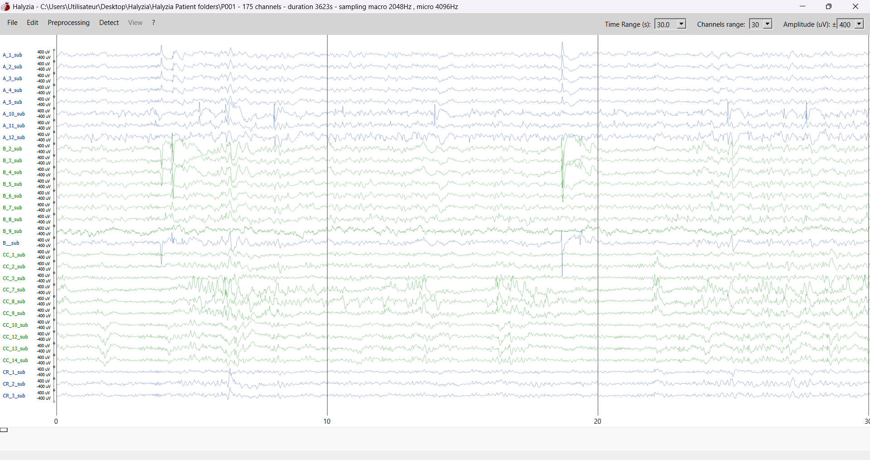Select channel label A_11_sub

[14, 126]
